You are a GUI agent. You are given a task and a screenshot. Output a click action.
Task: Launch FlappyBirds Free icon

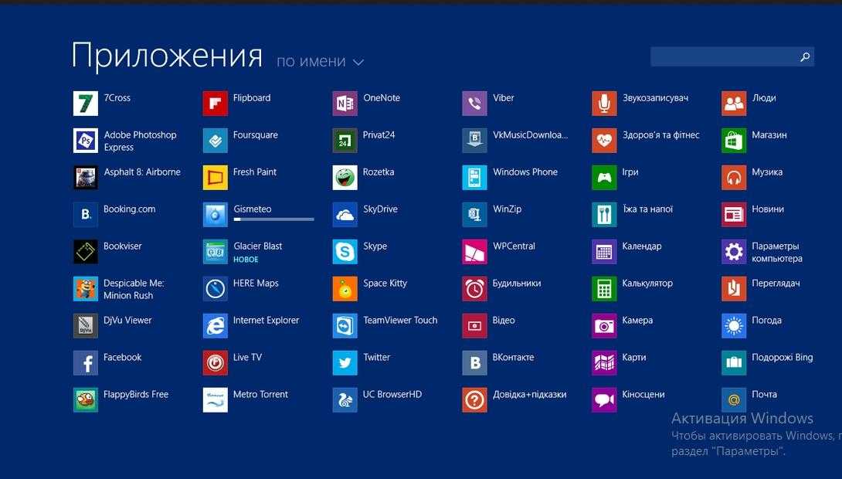[86, 399]
